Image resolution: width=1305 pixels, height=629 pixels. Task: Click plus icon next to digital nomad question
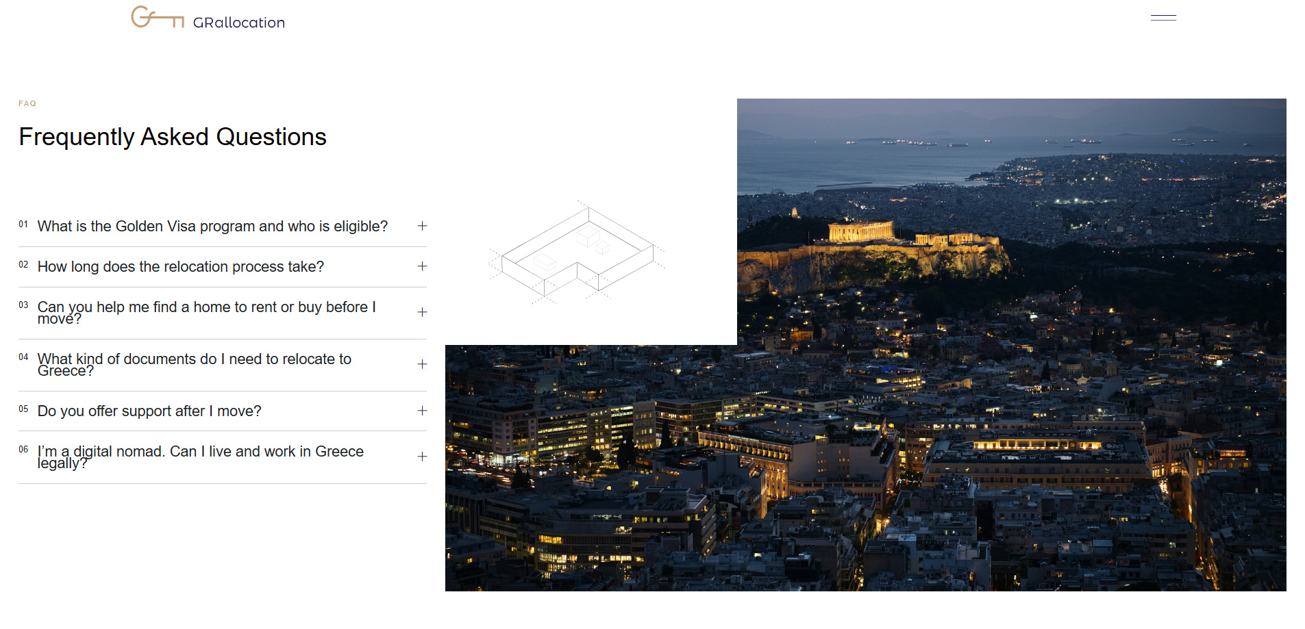pyautogui.click(x=422, y=457)
